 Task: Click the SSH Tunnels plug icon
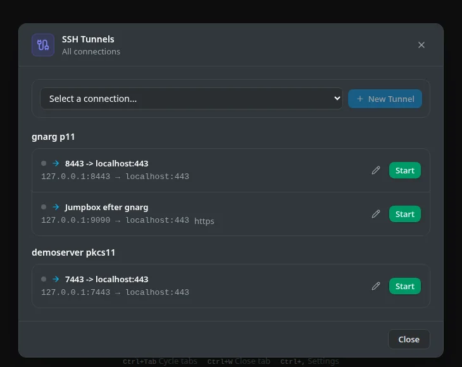coord(43,45)
